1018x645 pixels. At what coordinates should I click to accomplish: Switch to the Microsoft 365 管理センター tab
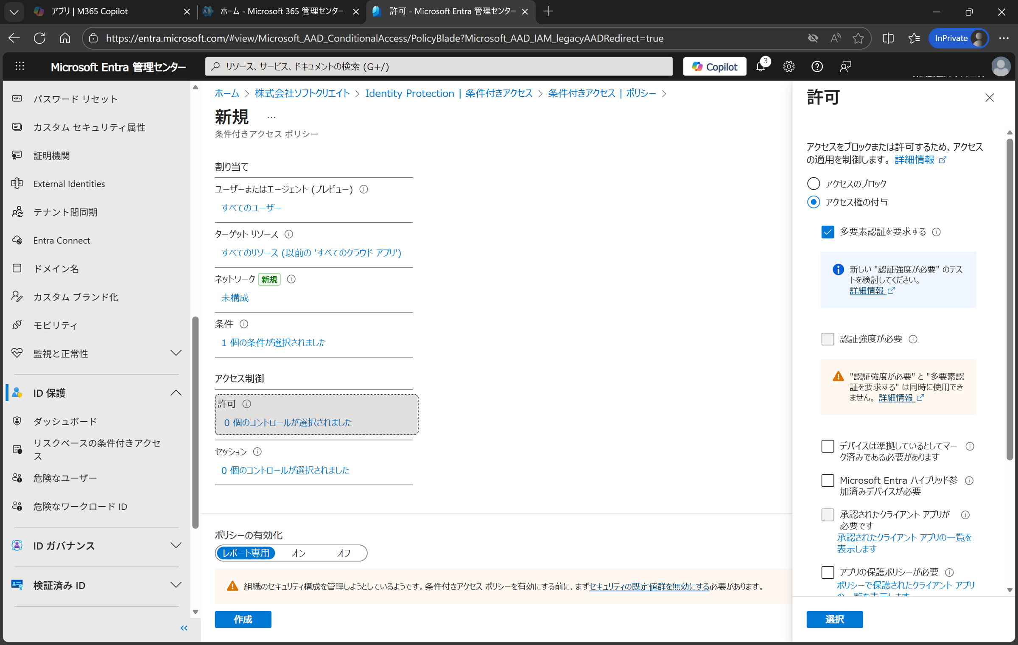click(x=278, y=11)
